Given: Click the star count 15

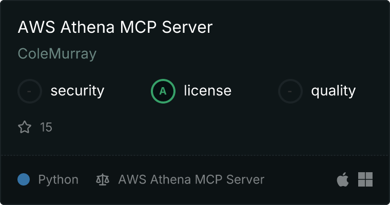Looking at the screenshot, I should click(46, 127).
